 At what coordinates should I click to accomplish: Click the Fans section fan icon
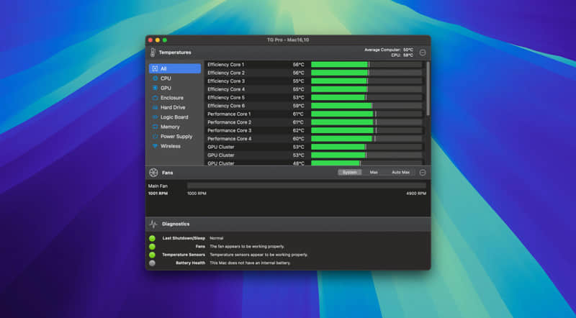[153, 173]
